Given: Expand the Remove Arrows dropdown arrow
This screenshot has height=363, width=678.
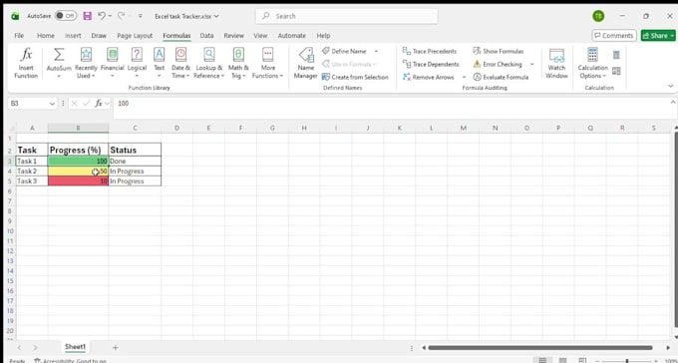Looking at the screenshot, I should pos(464,77).
